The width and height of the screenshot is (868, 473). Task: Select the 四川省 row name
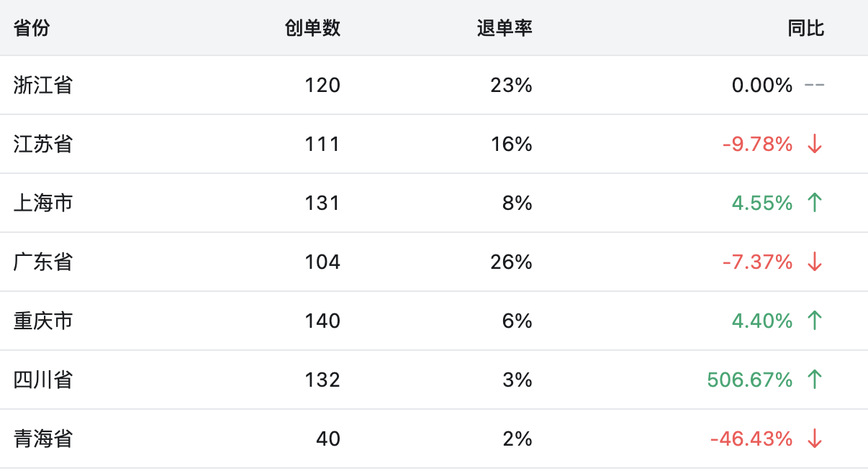click(x=43, y=380)
